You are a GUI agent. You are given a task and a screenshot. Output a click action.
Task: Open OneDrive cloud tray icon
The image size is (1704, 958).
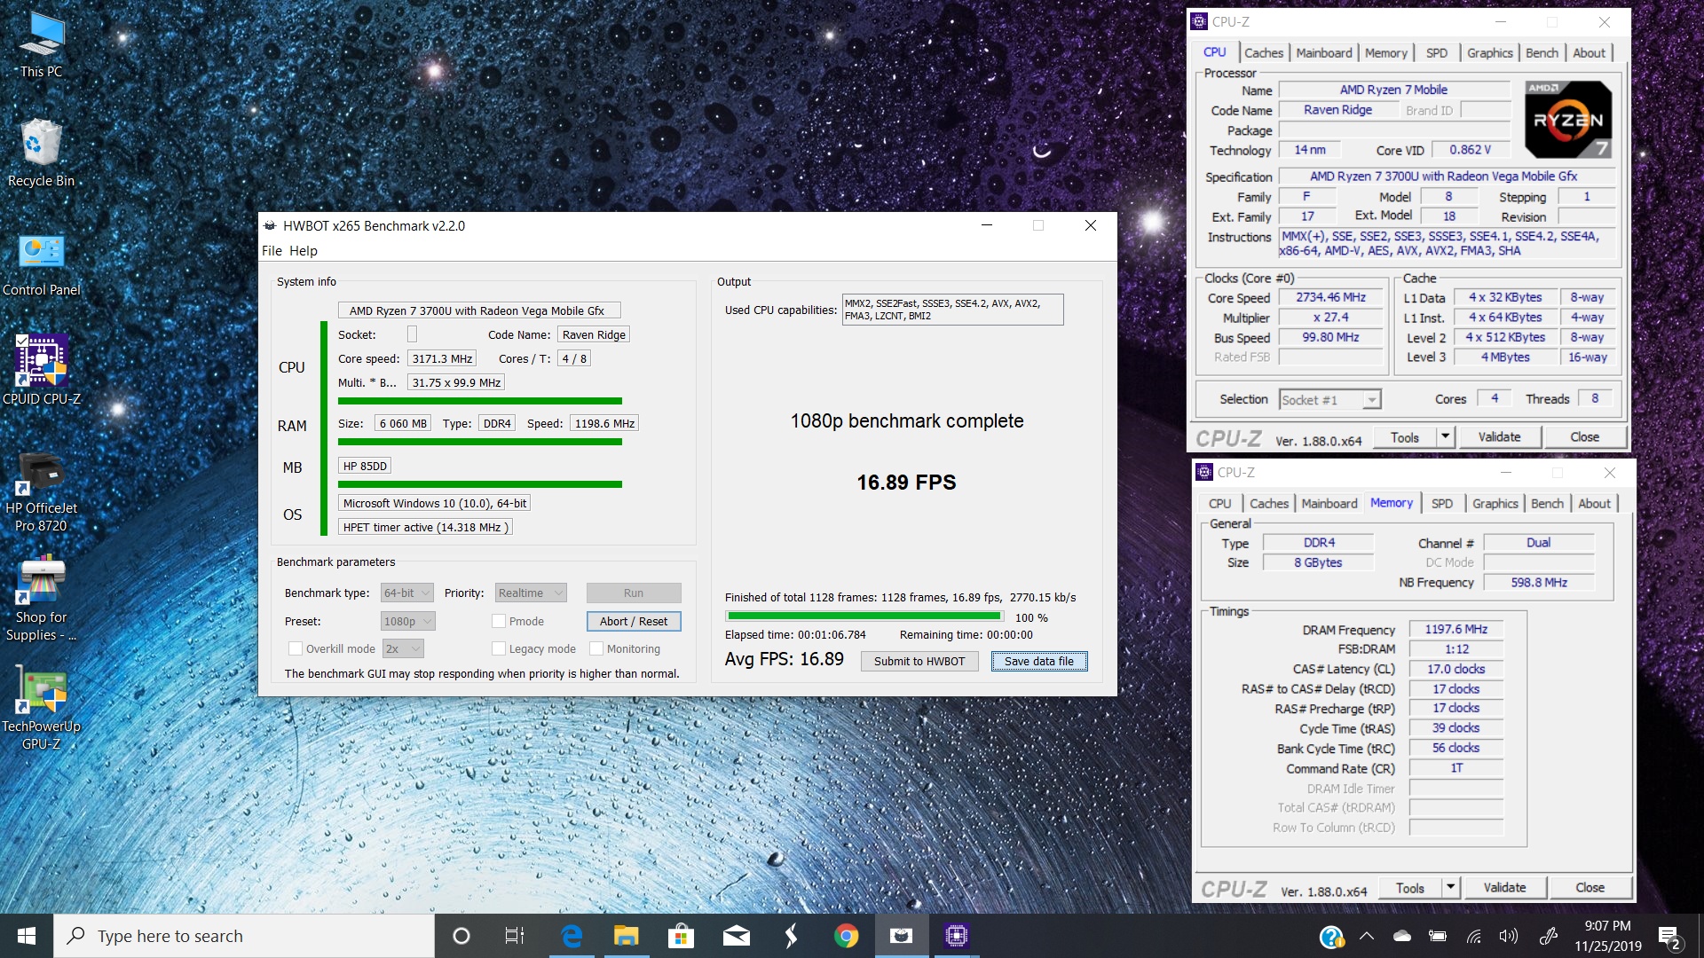point(1402,936)
